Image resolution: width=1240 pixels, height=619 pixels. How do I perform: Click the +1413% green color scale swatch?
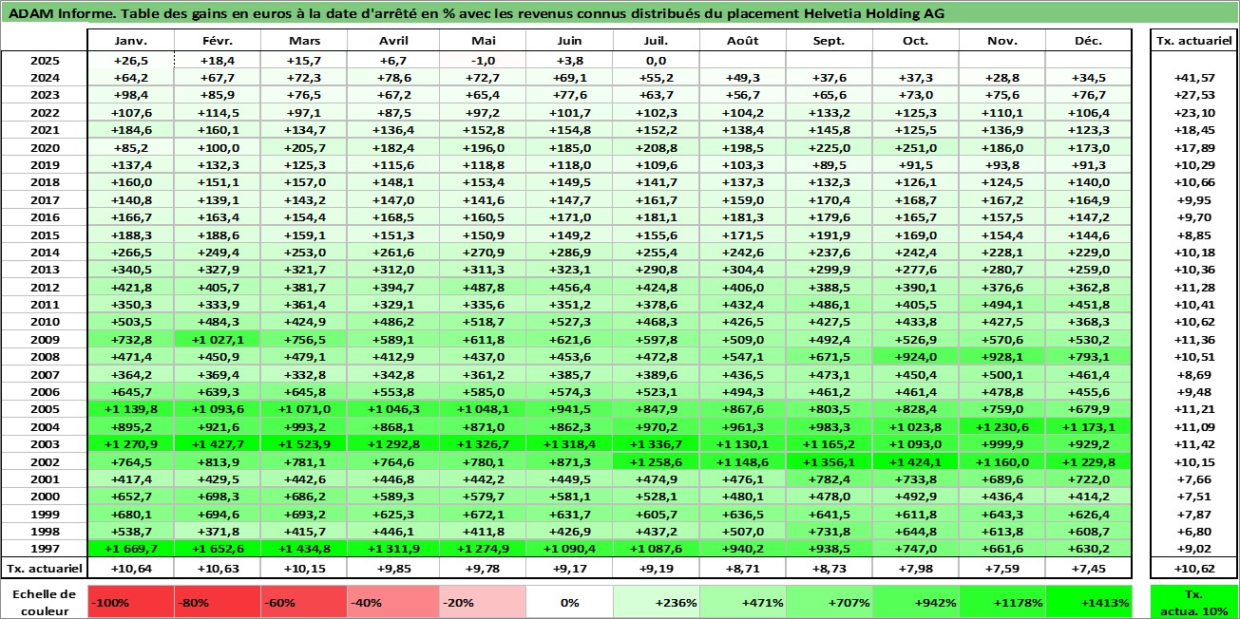1088,602
